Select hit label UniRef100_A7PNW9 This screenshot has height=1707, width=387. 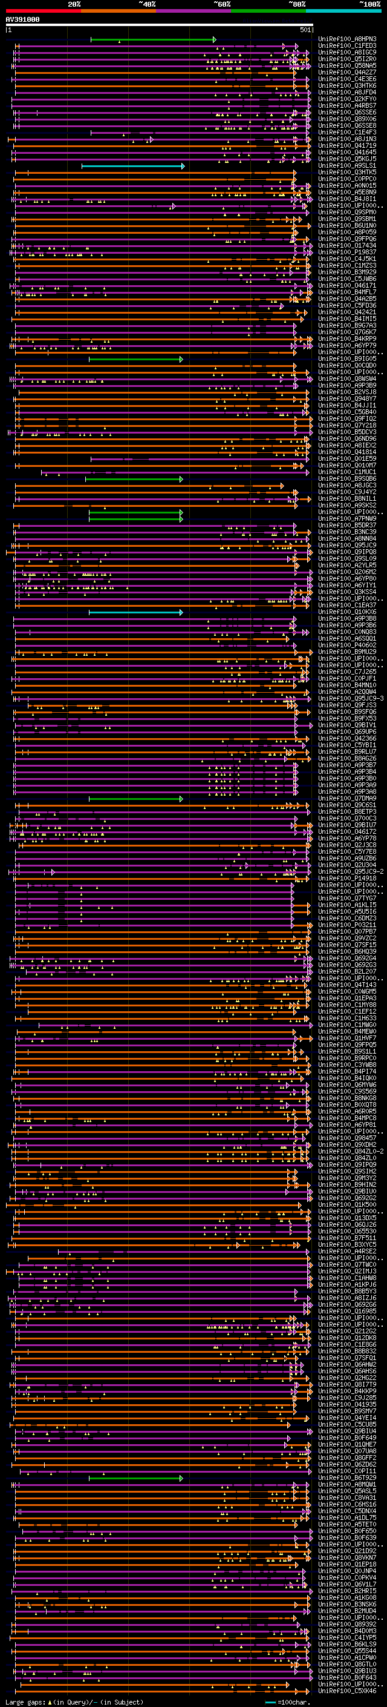pyautogui.click(x=347, y=519)
